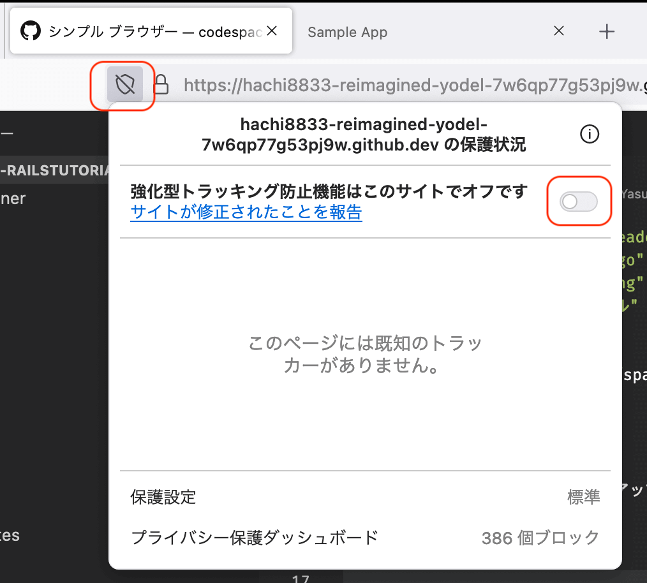Click the RAILSTUTORIAL sidebar header

click(x=54, y=170)
